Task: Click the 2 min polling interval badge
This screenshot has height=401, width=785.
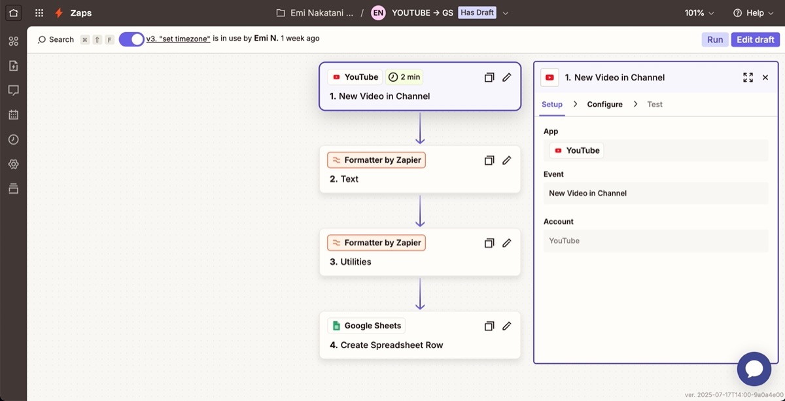Action: (x=404, y=77)
